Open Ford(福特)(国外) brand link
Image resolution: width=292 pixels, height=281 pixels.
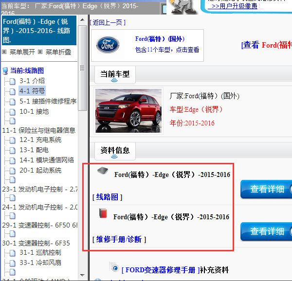click(x=160, y=39)
